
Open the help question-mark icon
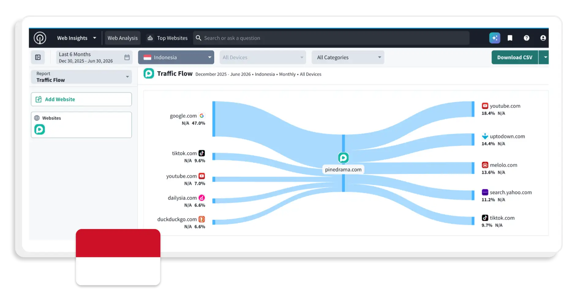click(526, 38)
